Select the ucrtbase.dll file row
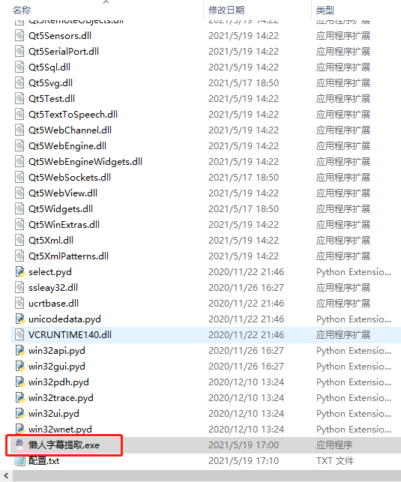401x482 pixels. click(205, 304)
